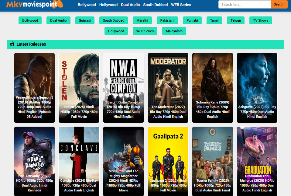This screenshot has height=196, width=291.
Task: Click the Latest Releases heading
Action: (x=31, y=44)
